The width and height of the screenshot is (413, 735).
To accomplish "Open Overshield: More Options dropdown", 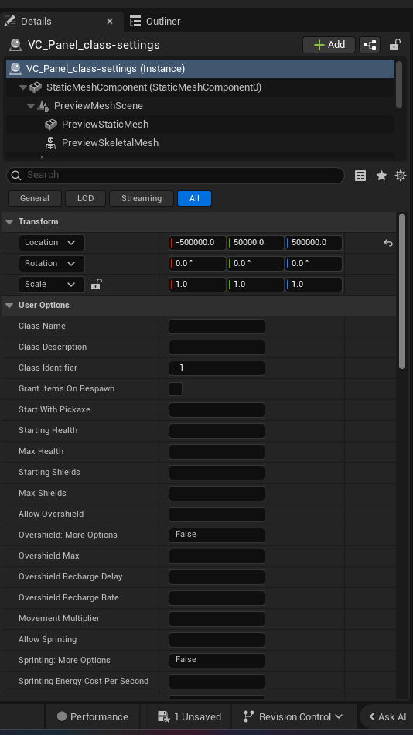I will 217,535.
